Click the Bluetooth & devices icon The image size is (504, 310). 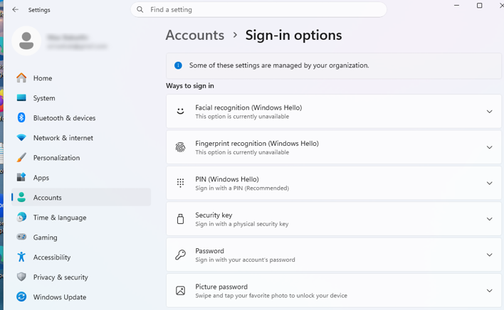click(21, 118)
